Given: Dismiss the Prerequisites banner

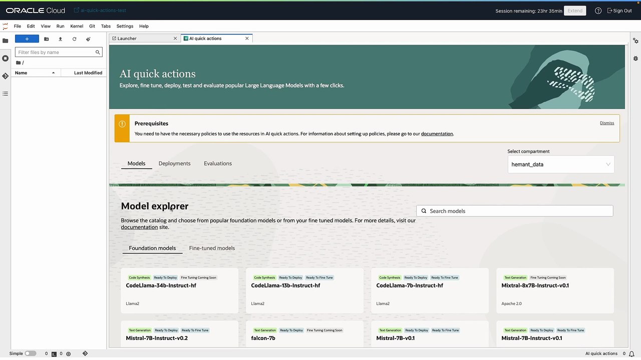Looking at the screenshot, I should click(x=607, y=123).
